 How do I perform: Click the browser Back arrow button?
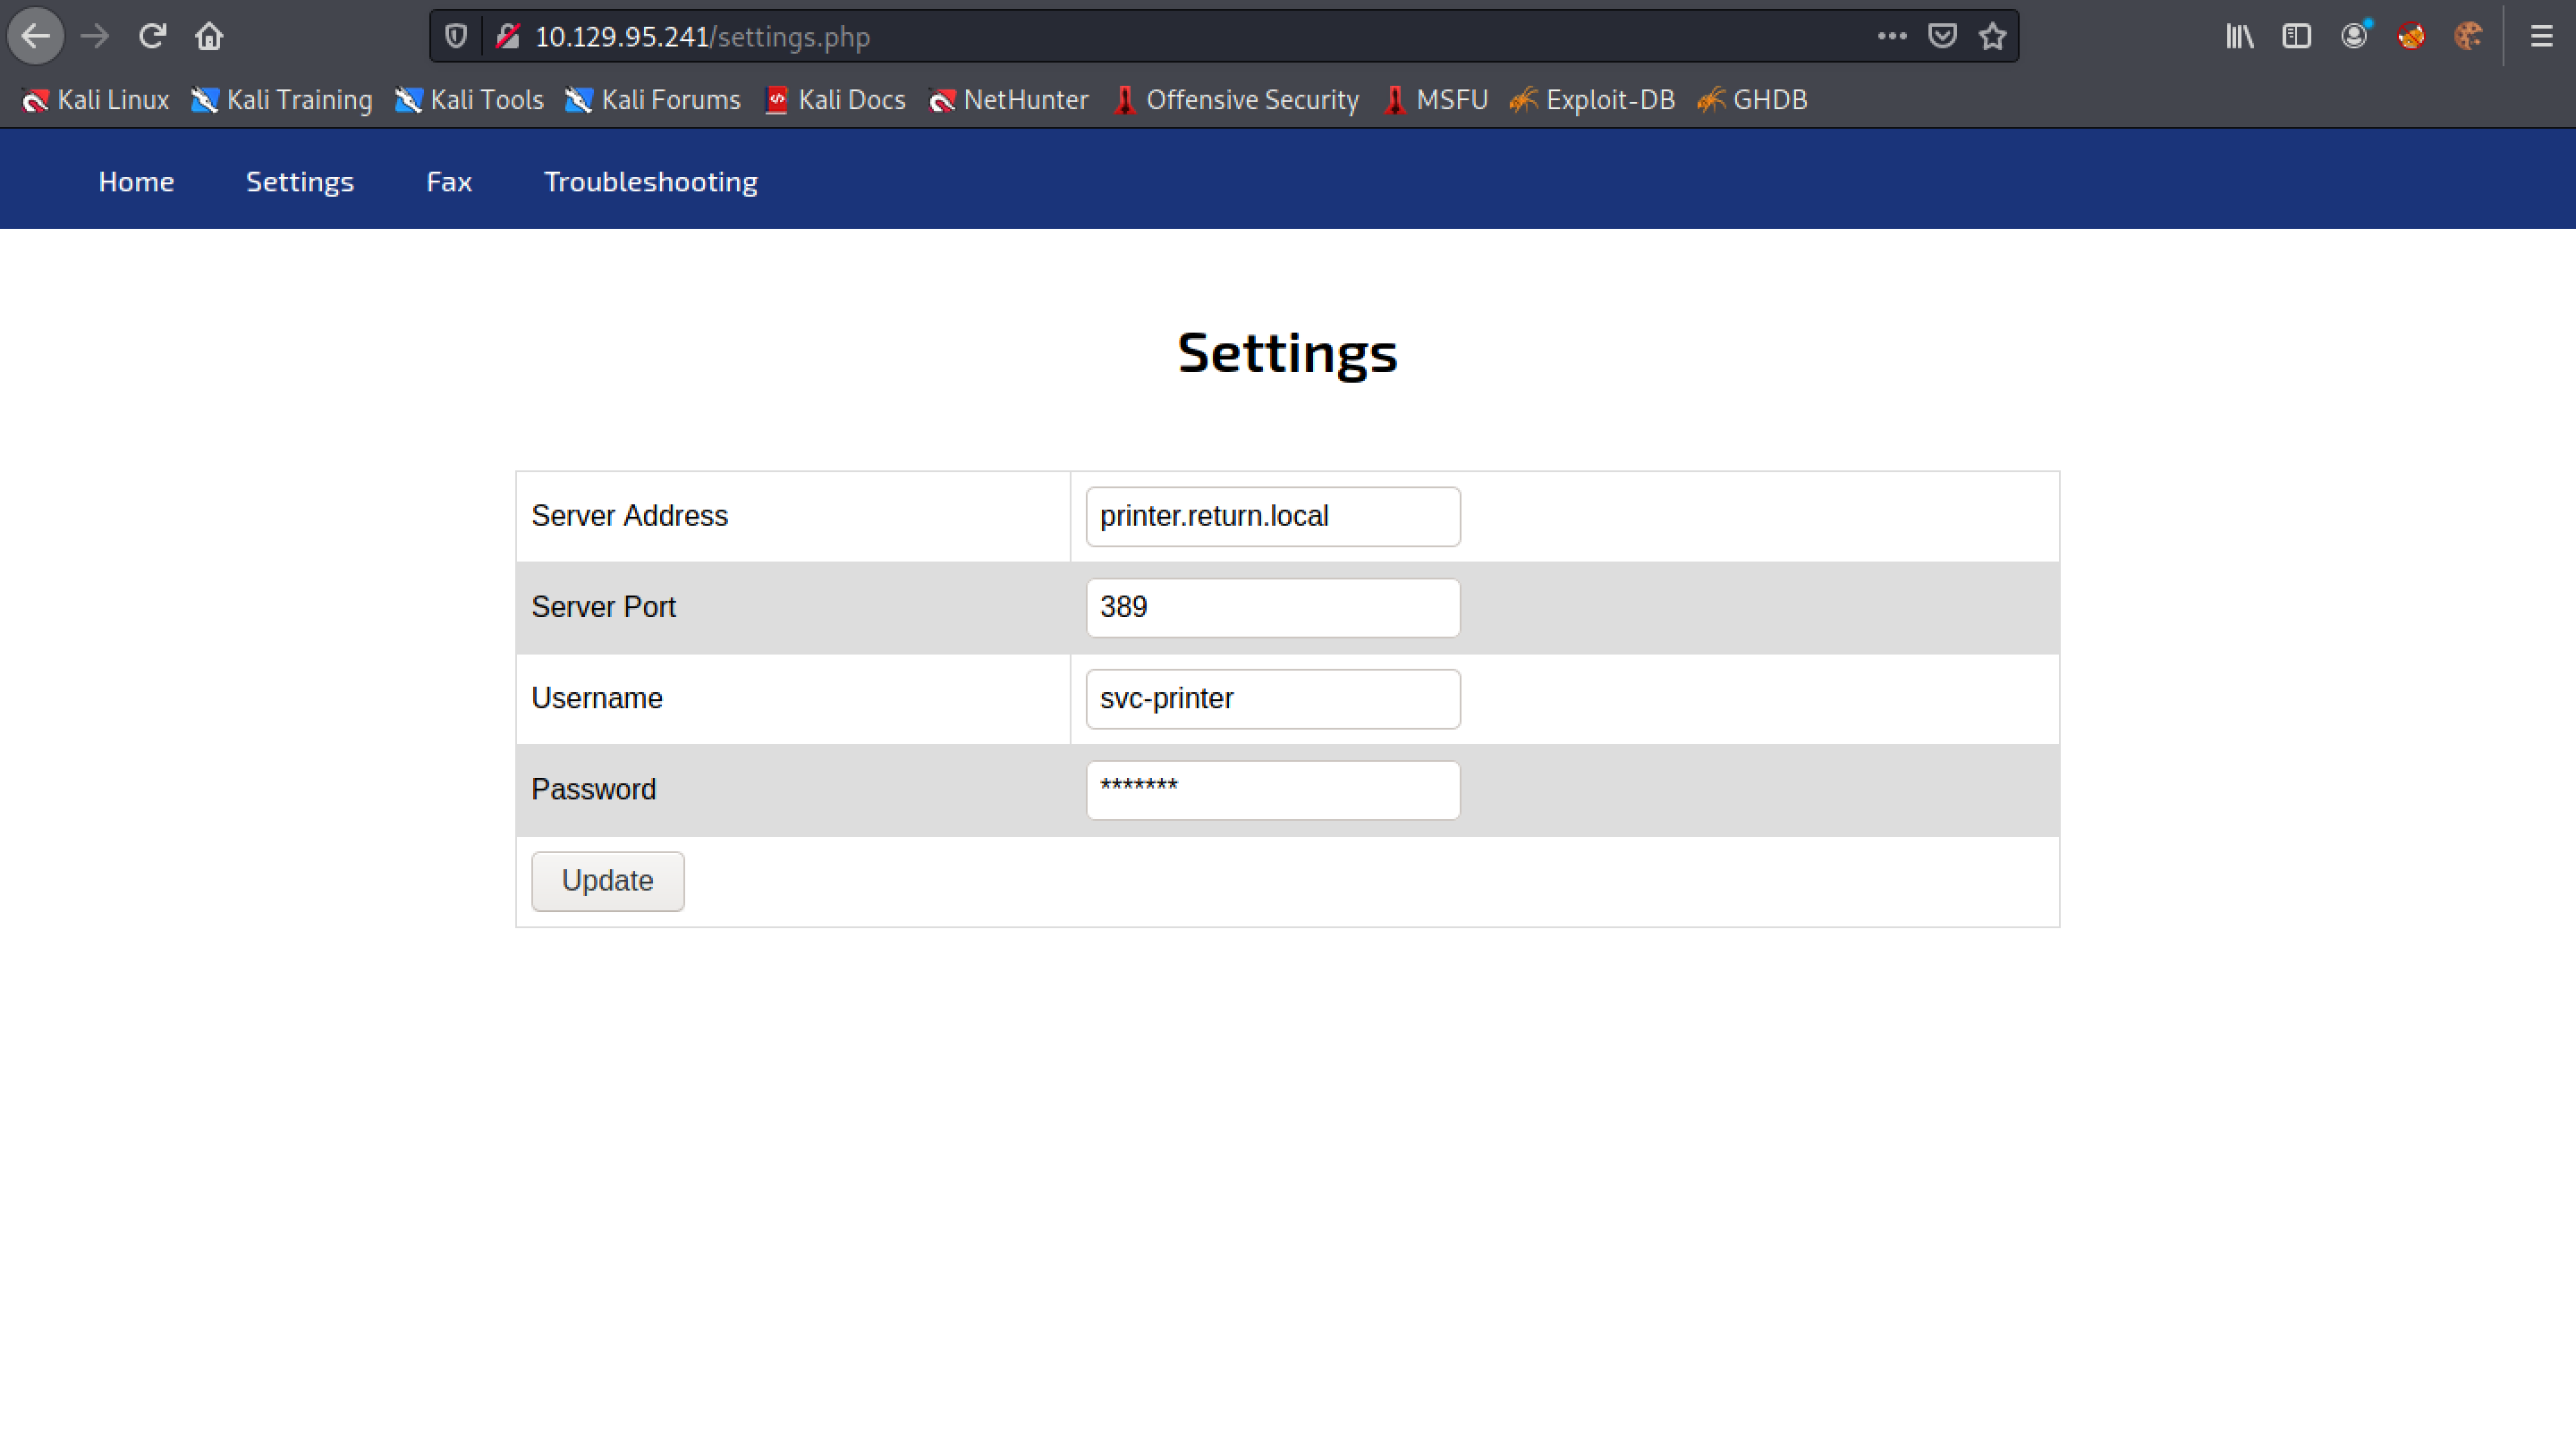click(36, 37)
